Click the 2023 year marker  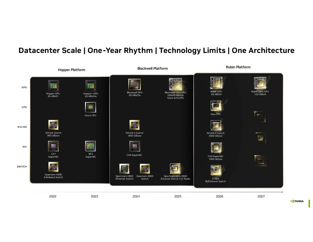click(94, 197)
